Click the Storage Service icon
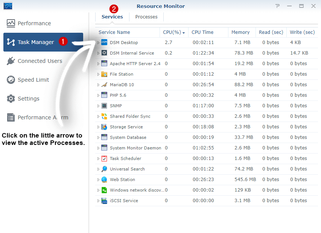The image size is (321, 233). (x=104, y=127)
